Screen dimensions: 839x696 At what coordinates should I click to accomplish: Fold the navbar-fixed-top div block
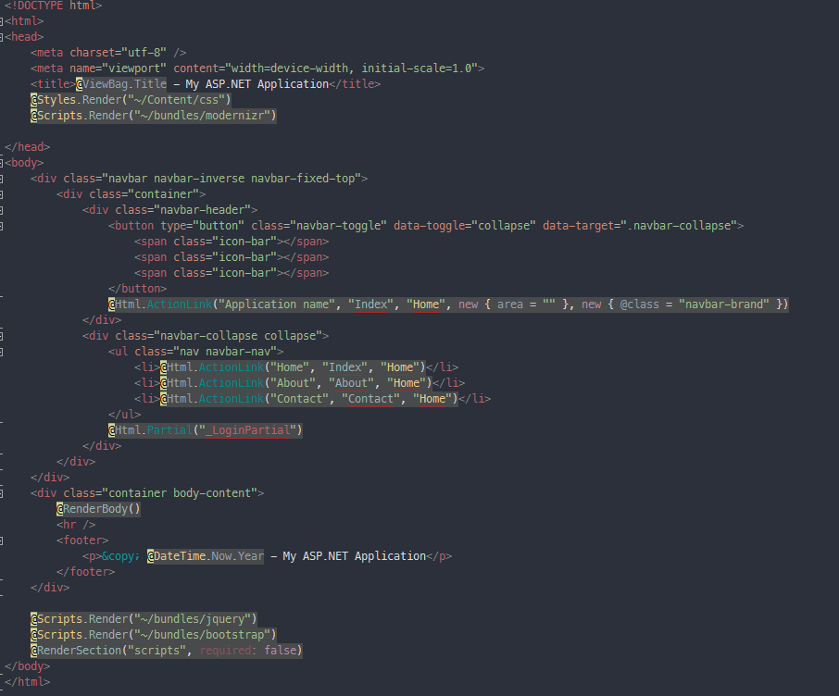coord(2,179)
